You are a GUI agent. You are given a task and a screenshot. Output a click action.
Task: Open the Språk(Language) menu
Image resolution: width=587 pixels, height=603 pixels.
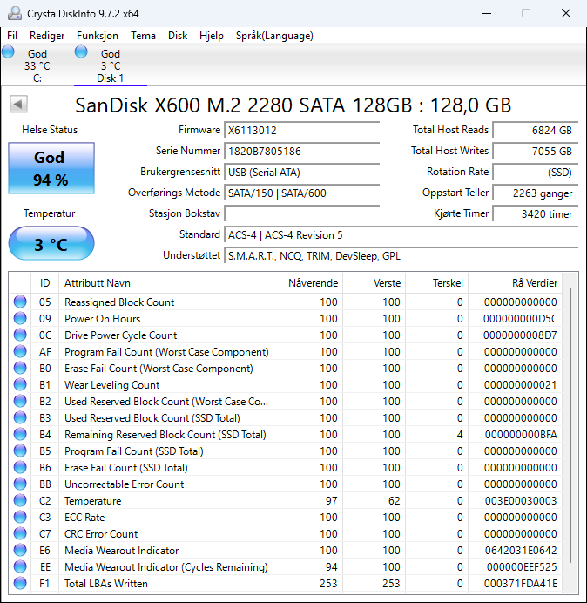coord(274,36)
